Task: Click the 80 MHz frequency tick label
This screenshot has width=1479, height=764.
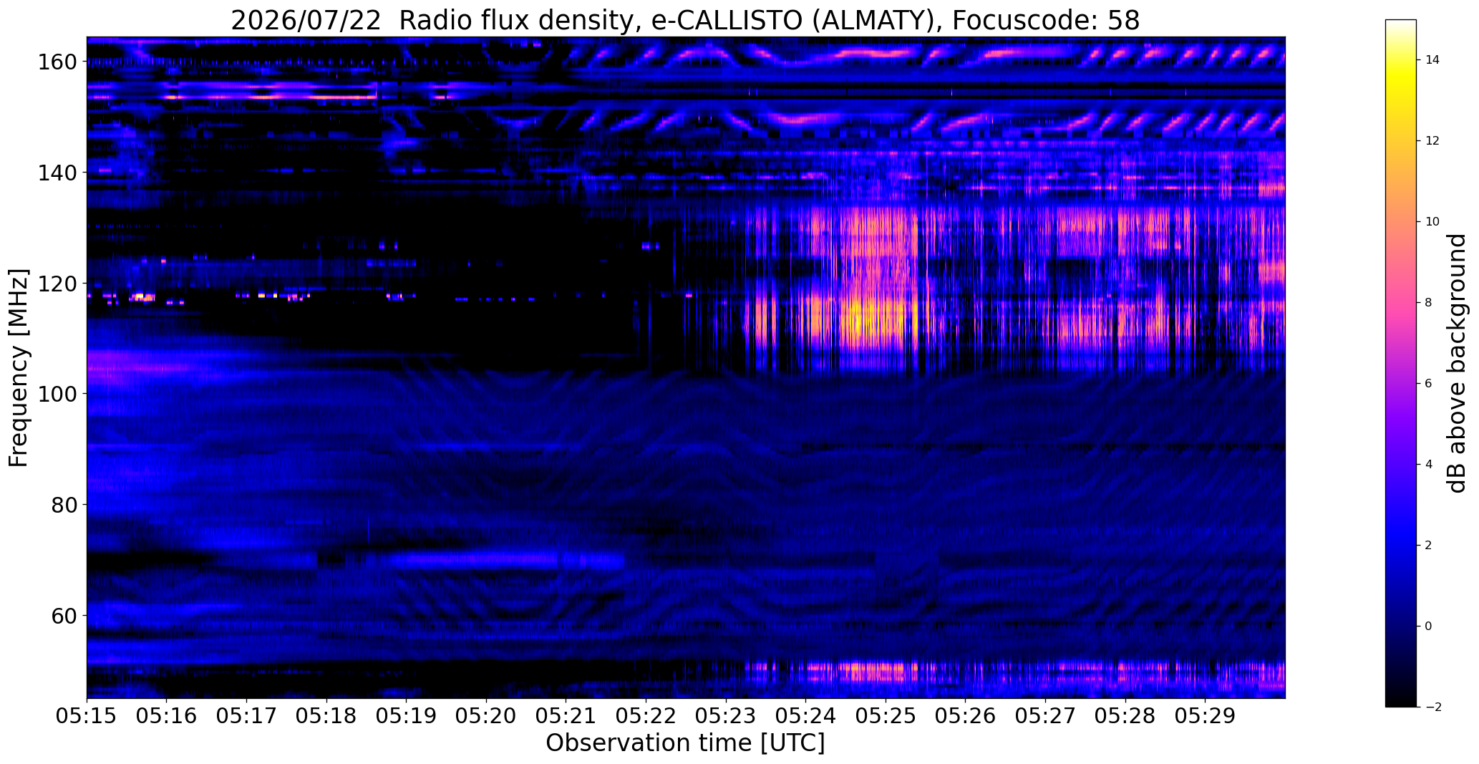Action: pyautogui.click(x=64, y=505)
